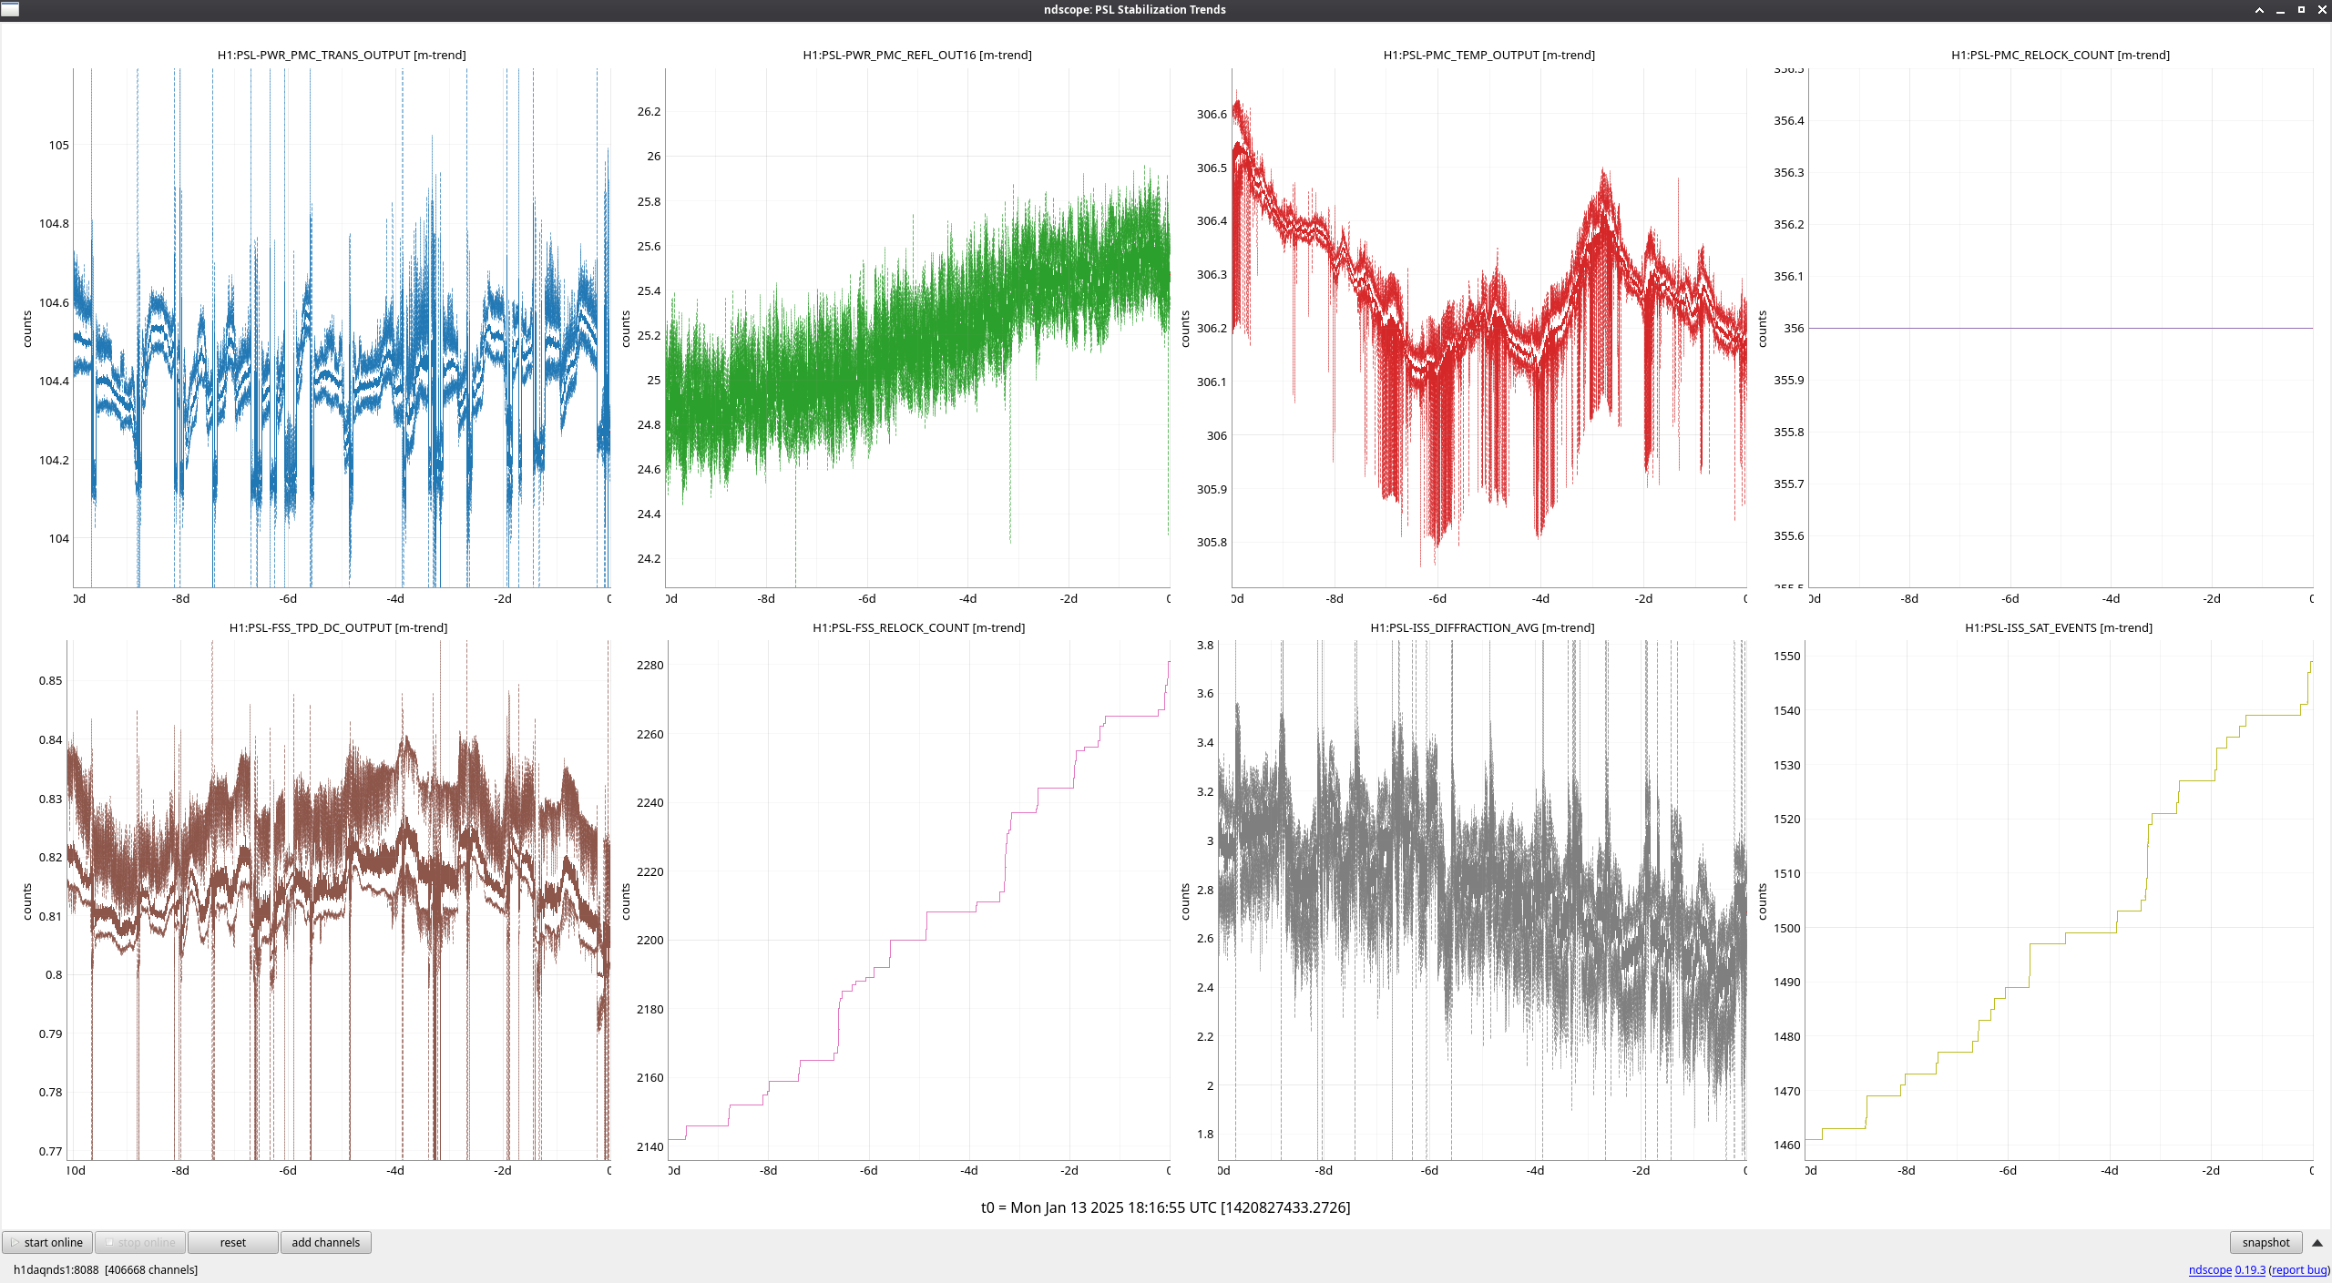This screenshot has width=2332, height=1283.
Task: Click the 26.2 y-axis tick of PMC_REFL_OUT16
Action: 649,111
